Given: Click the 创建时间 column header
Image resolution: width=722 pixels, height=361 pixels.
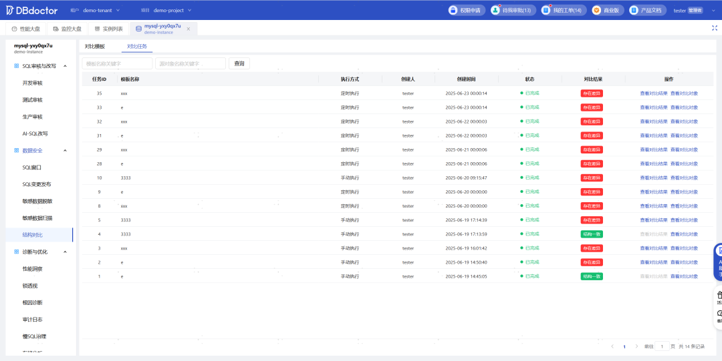Looking at the screenshot, I should pos(467,79).
